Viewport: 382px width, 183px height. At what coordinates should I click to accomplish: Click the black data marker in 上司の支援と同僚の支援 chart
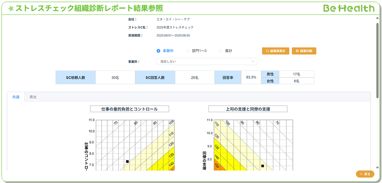[263, 166]
